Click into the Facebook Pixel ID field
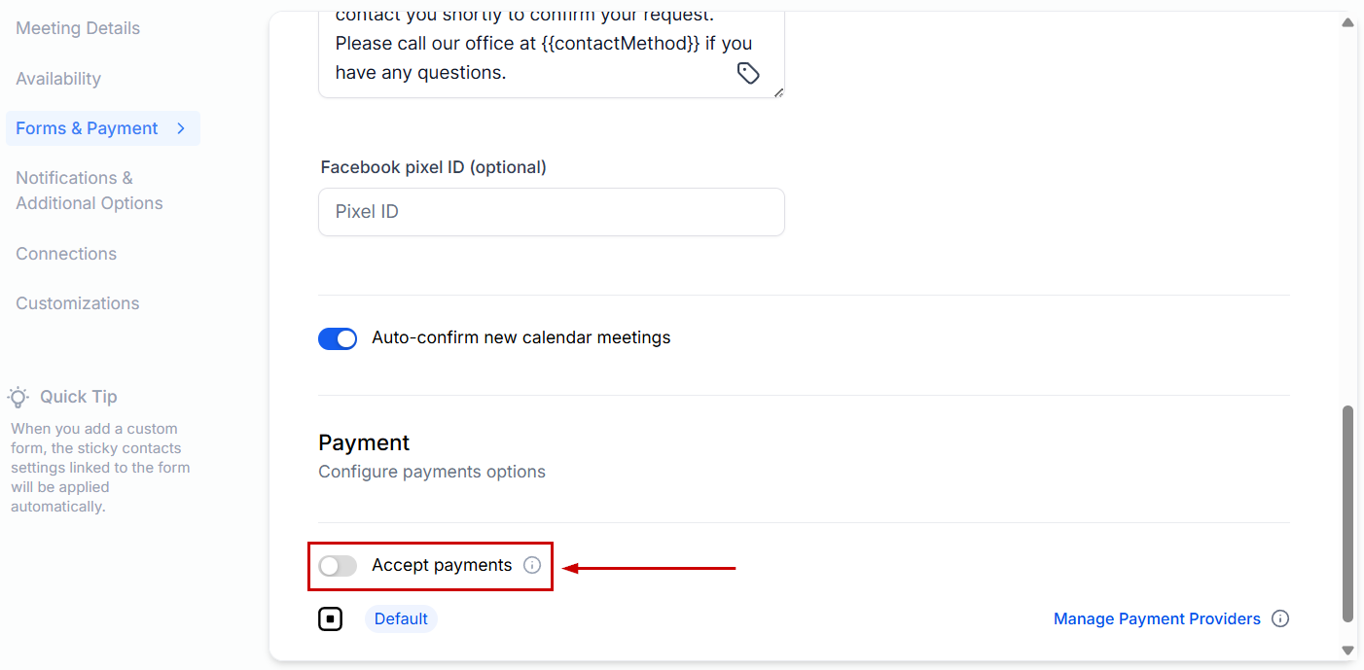The height and width of the screenshot is (670, 1364). coord(551,212)
